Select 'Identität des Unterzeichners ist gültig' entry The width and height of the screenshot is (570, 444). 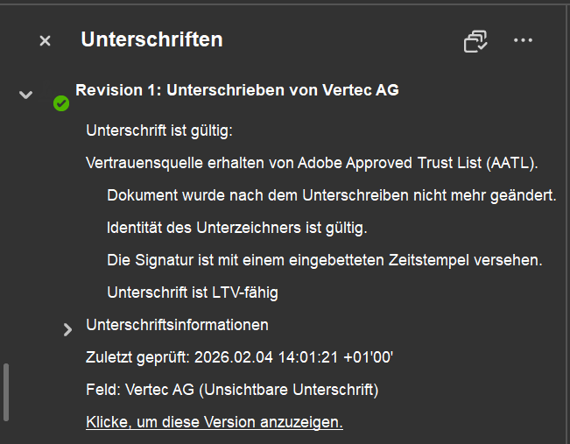[x=236, y=228]
